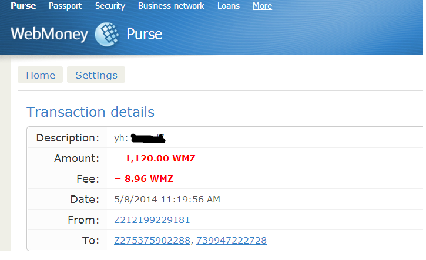Open the Business network menu item

(x=171, y=6)
